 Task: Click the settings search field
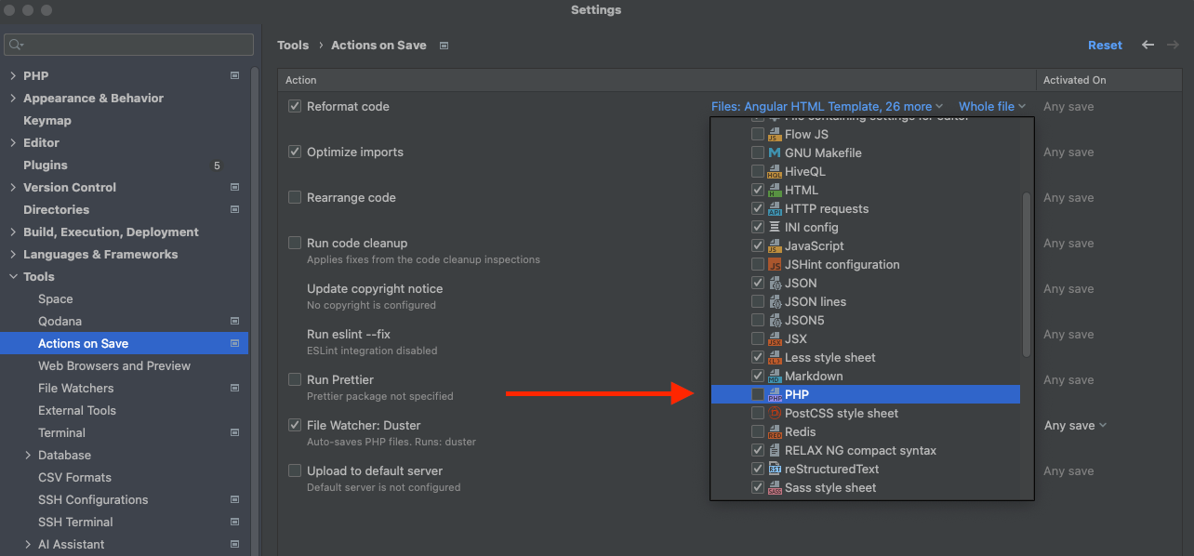pyautogui.click(x=128, y=45)
